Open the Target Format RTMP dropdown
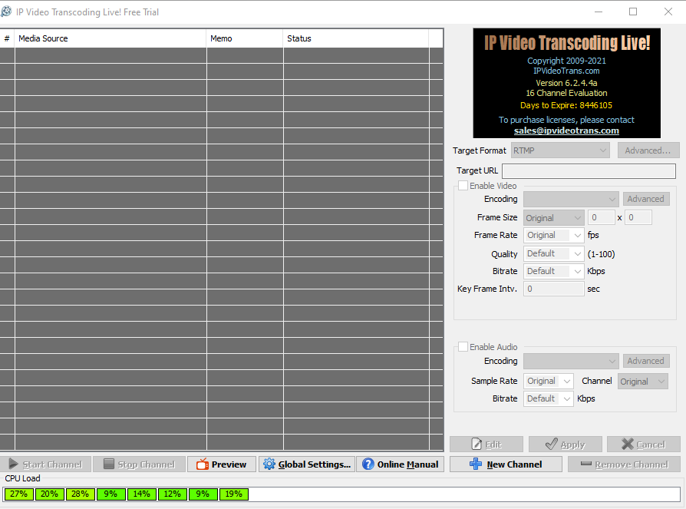Screen dimensions: 686x509 coord(559,150)
